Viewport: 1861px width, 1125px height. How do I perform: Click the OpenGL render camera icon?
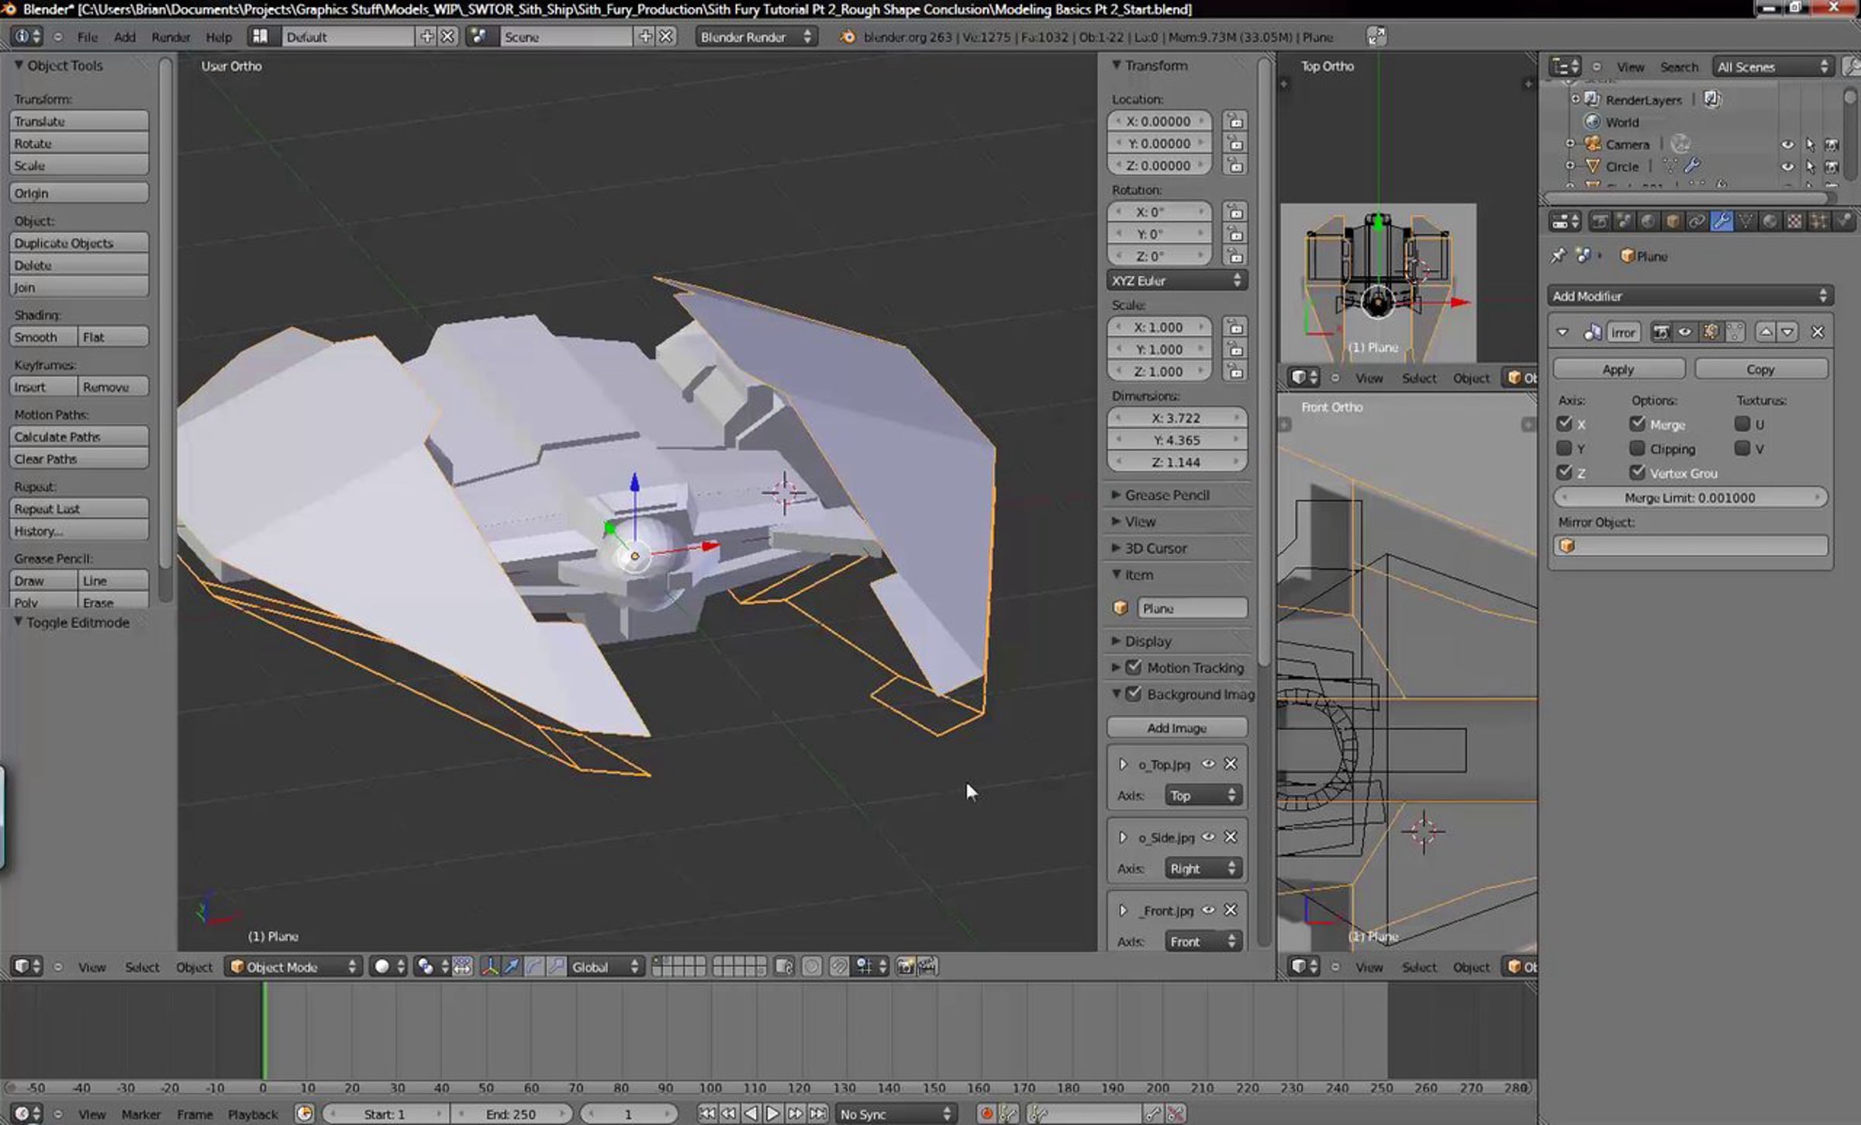pyautogui.click(x=905, y=966)
